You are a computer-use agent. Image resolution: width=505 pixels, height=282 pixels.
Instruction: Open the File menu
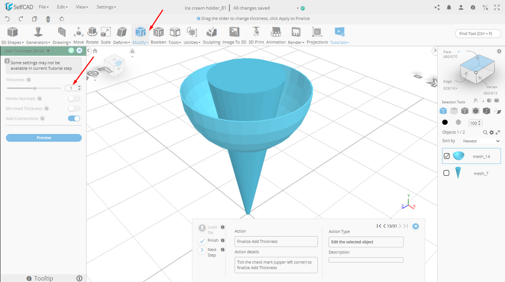(x=43, y=7)
